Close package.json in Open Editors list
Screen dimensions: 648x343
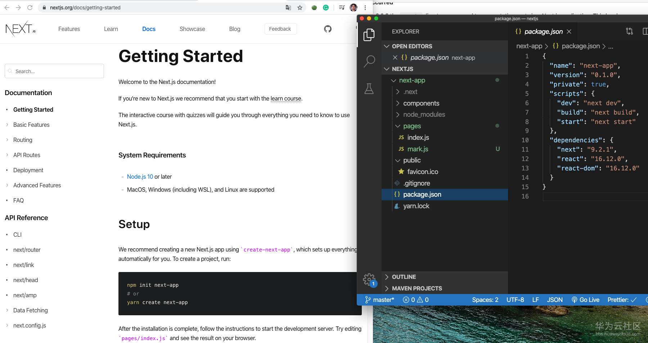(x=395, y=58)
